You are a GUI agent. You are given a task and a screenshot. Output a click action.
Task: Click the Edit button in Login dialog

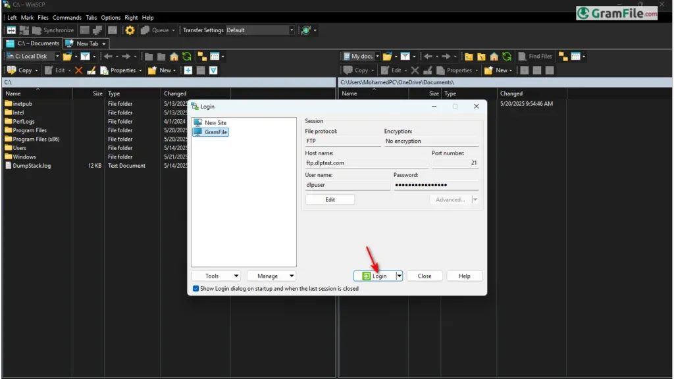click(330, 200)
